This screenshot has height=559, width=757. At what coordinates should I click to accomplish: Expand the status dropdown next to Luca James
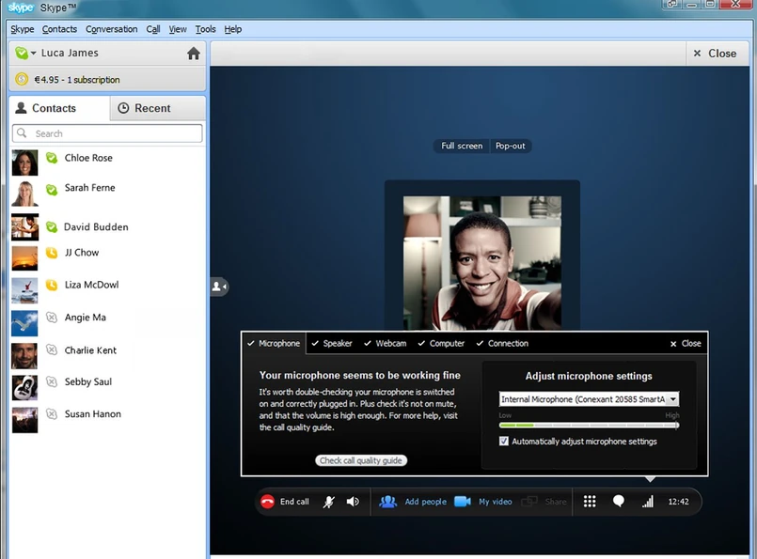pyautogui.click(x=33, y=54)
